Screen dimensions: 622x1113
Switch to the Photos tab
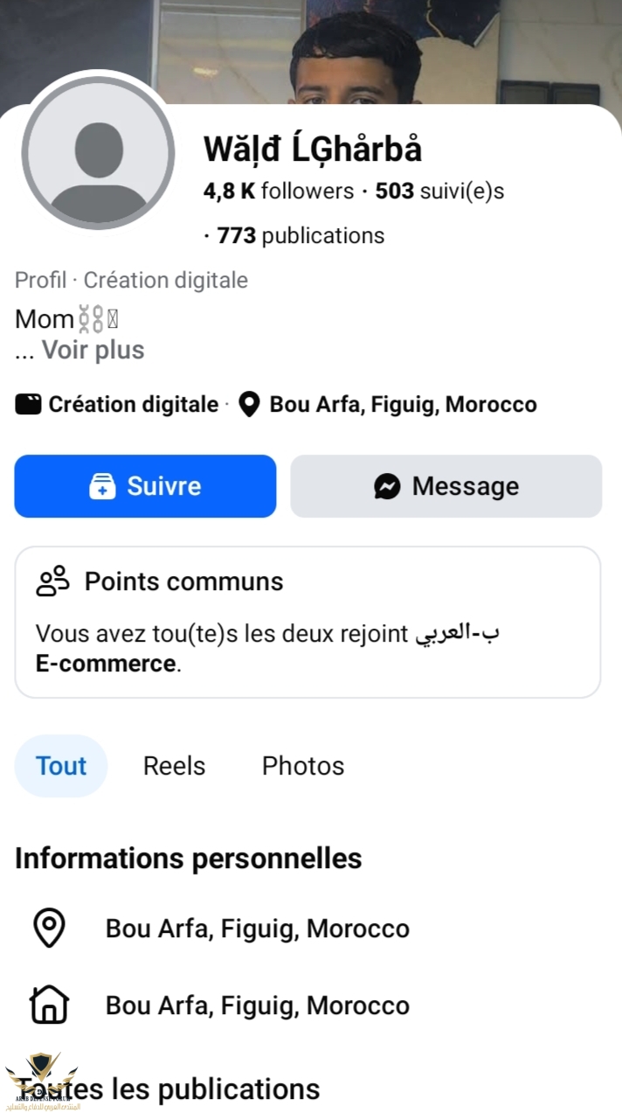point(303,766)
